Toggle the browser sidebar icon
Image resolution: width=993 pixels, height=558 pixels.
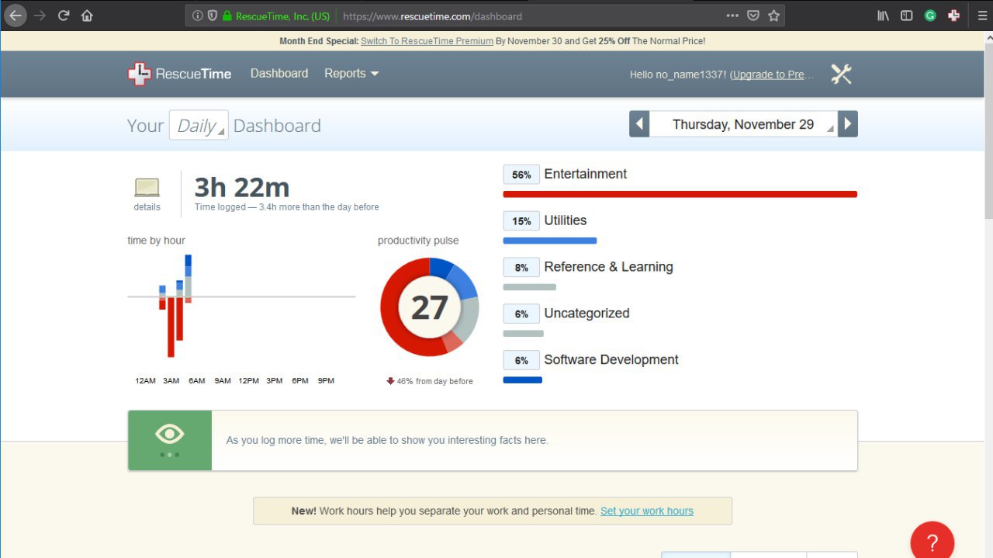click(x=906, y=16)
